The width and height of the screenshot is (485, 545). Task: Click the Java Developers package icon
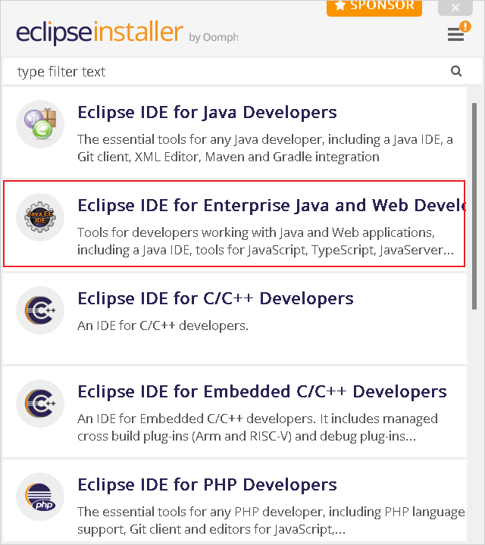(x=40, y=124)
